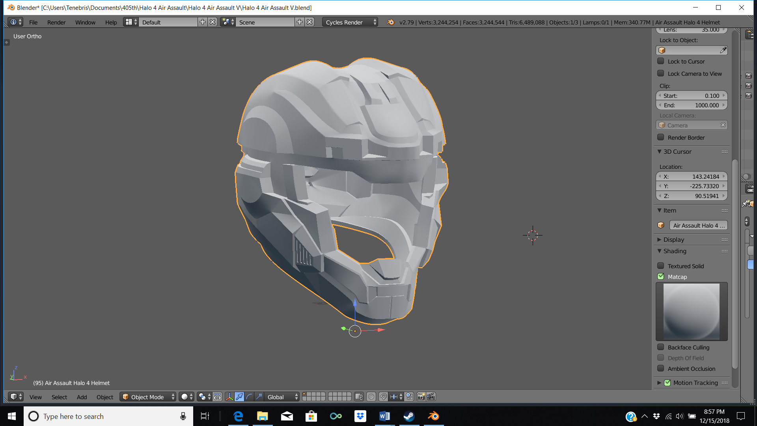Open the Global orientation dropdown
This screenshot has width=757, height=426.
(x=282, y=397)
